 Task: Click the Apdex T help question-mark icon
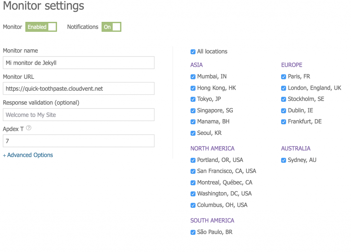tap(29, 128)
